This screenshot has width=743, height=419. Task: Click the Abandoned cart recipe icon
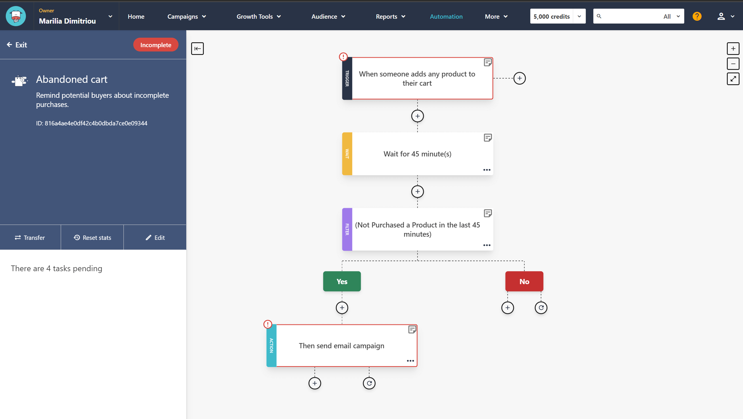[20, 81]
